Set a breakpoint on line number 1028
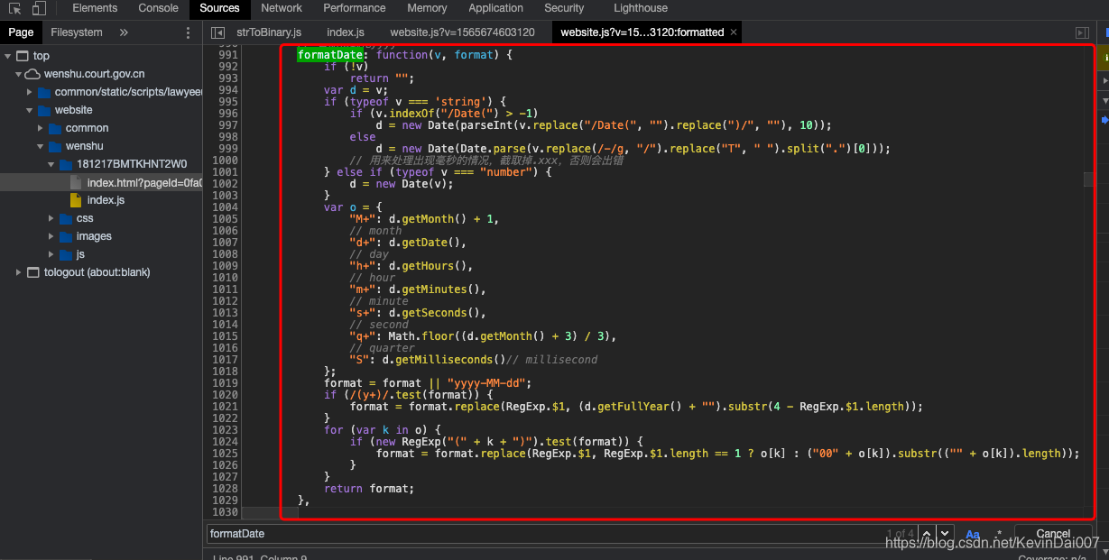Screen dimensions: 1109x560 point(226,489)
